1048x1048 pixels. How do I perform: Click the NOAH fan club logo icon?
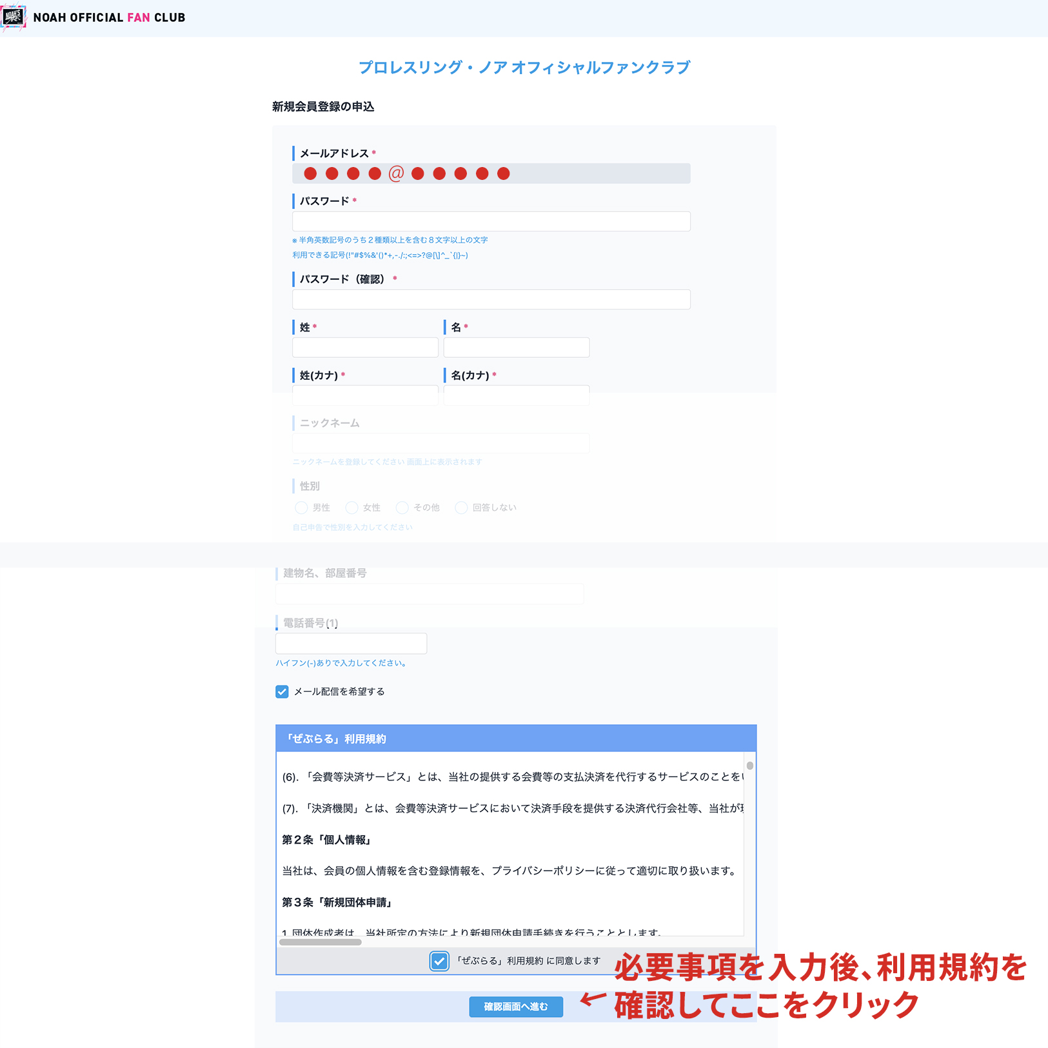(13, 17)
